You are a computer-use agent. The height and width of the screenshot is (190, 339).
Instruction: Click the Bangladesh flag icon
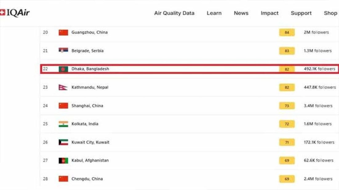(63, 69)
